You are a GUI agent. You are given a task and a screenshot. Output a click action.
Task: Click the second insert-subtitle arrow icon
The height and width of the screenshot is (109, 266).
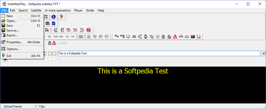pos(62,30)
